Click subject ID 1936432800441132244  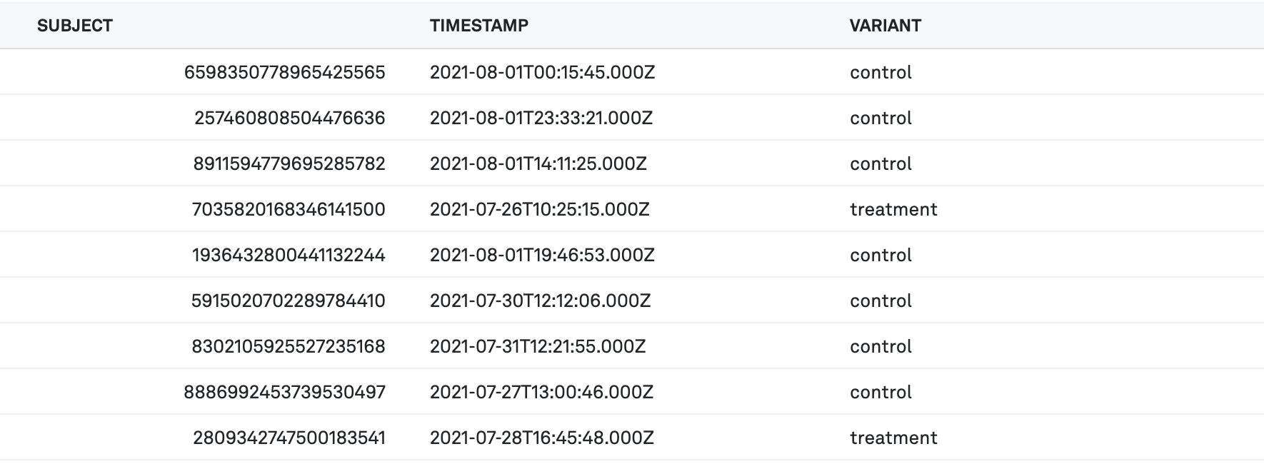[289, 255]
